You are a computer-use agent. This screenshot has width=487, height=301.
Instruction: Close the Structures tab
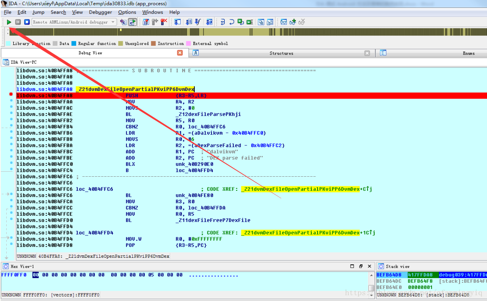coord(367,53)
